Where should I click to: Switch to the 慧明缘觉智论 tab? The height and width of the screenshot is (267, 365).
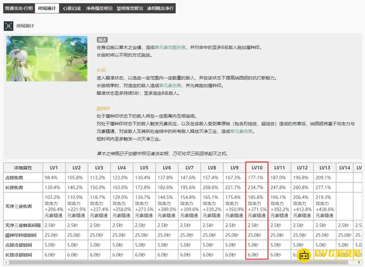click(130, 8)
